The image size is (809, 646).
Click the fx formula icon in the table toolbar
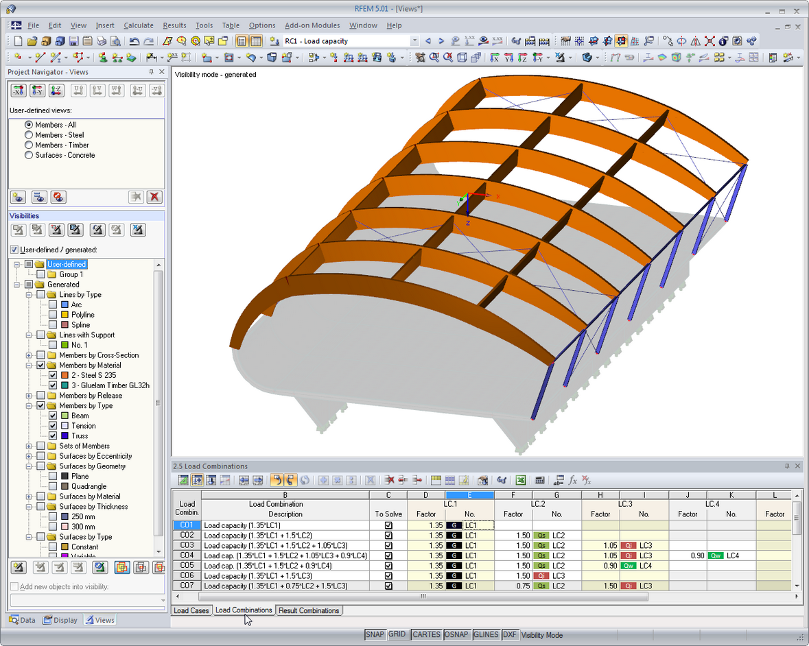tap(573, 481)
